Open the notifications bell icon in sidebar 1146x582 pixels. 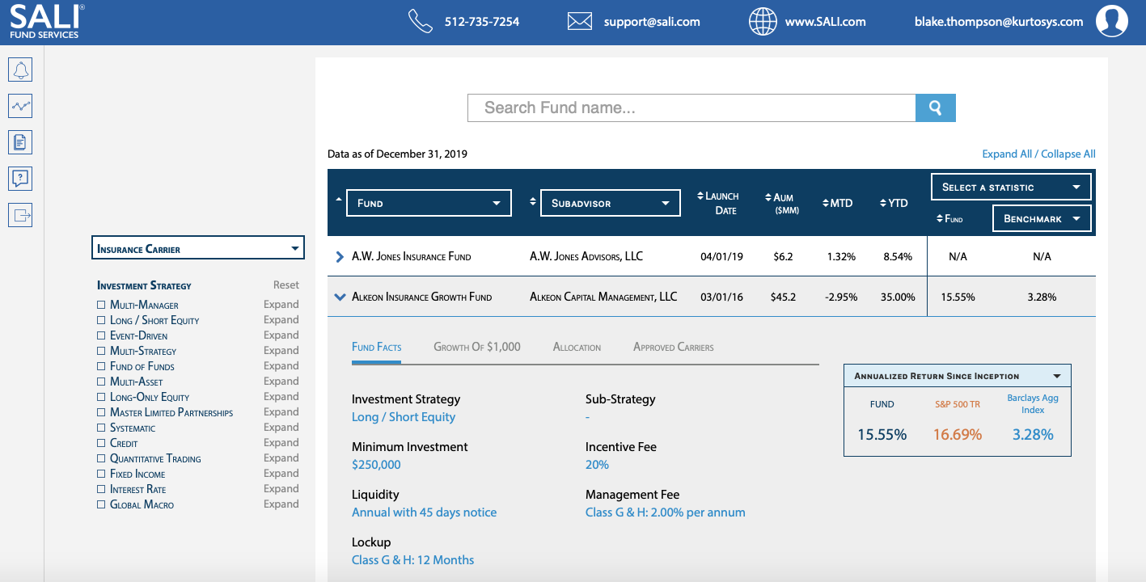click(x=20, y=70)
